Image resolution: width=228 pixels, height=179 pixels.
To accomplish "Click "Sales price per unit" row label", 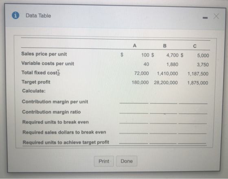I will point(44,54).
